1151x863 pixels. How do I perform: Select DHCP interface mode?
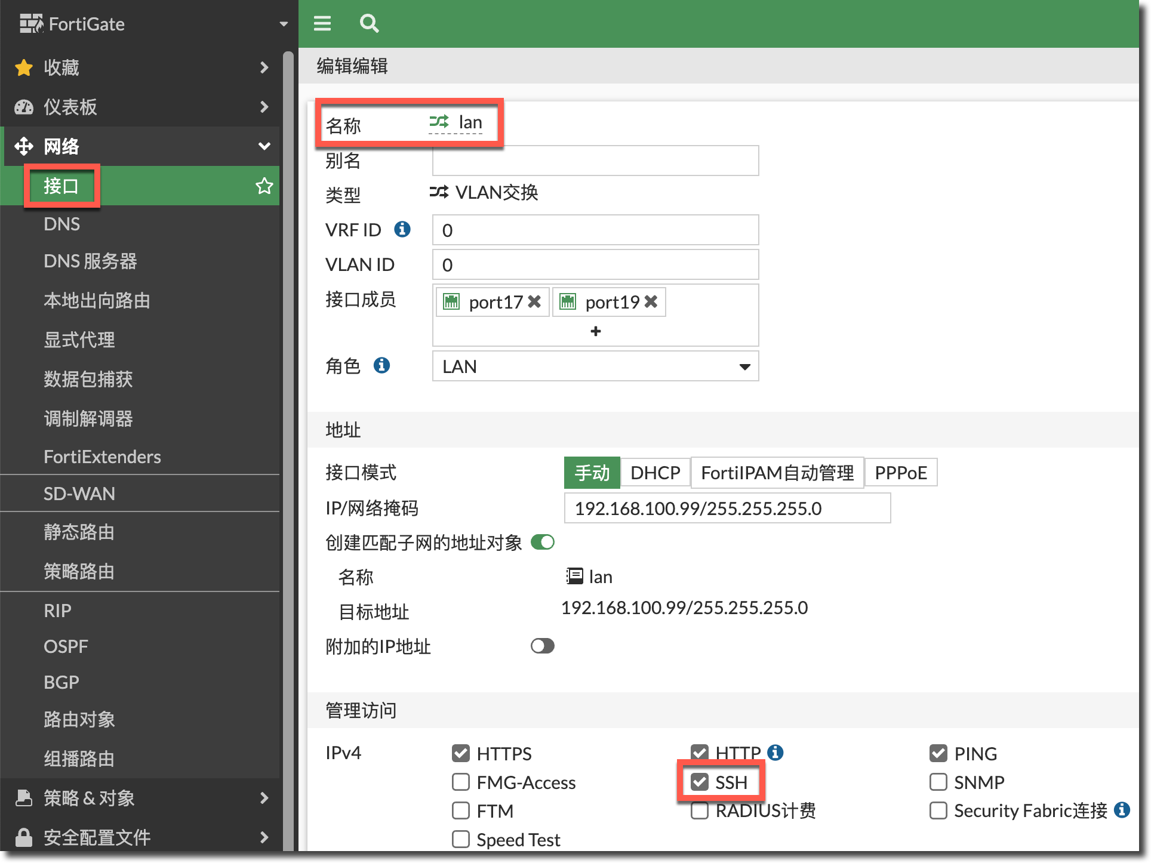(x=655, y=473)
